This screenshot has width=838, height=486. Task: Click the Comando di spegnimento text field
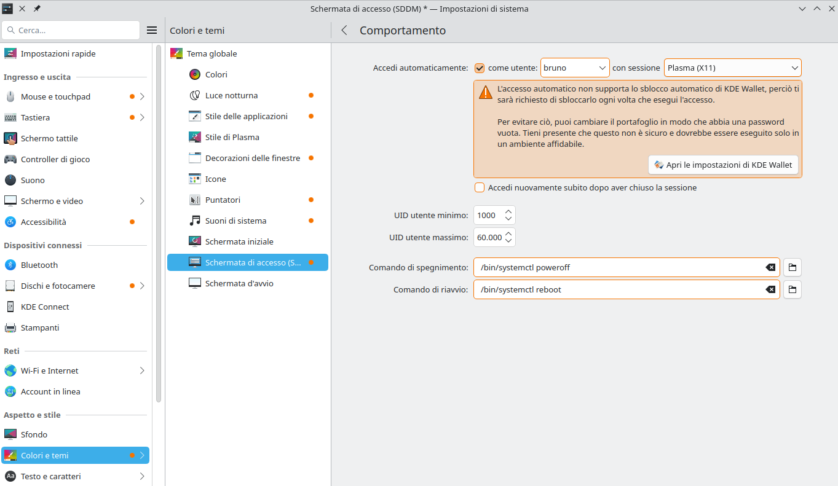(x=627, y=267)
